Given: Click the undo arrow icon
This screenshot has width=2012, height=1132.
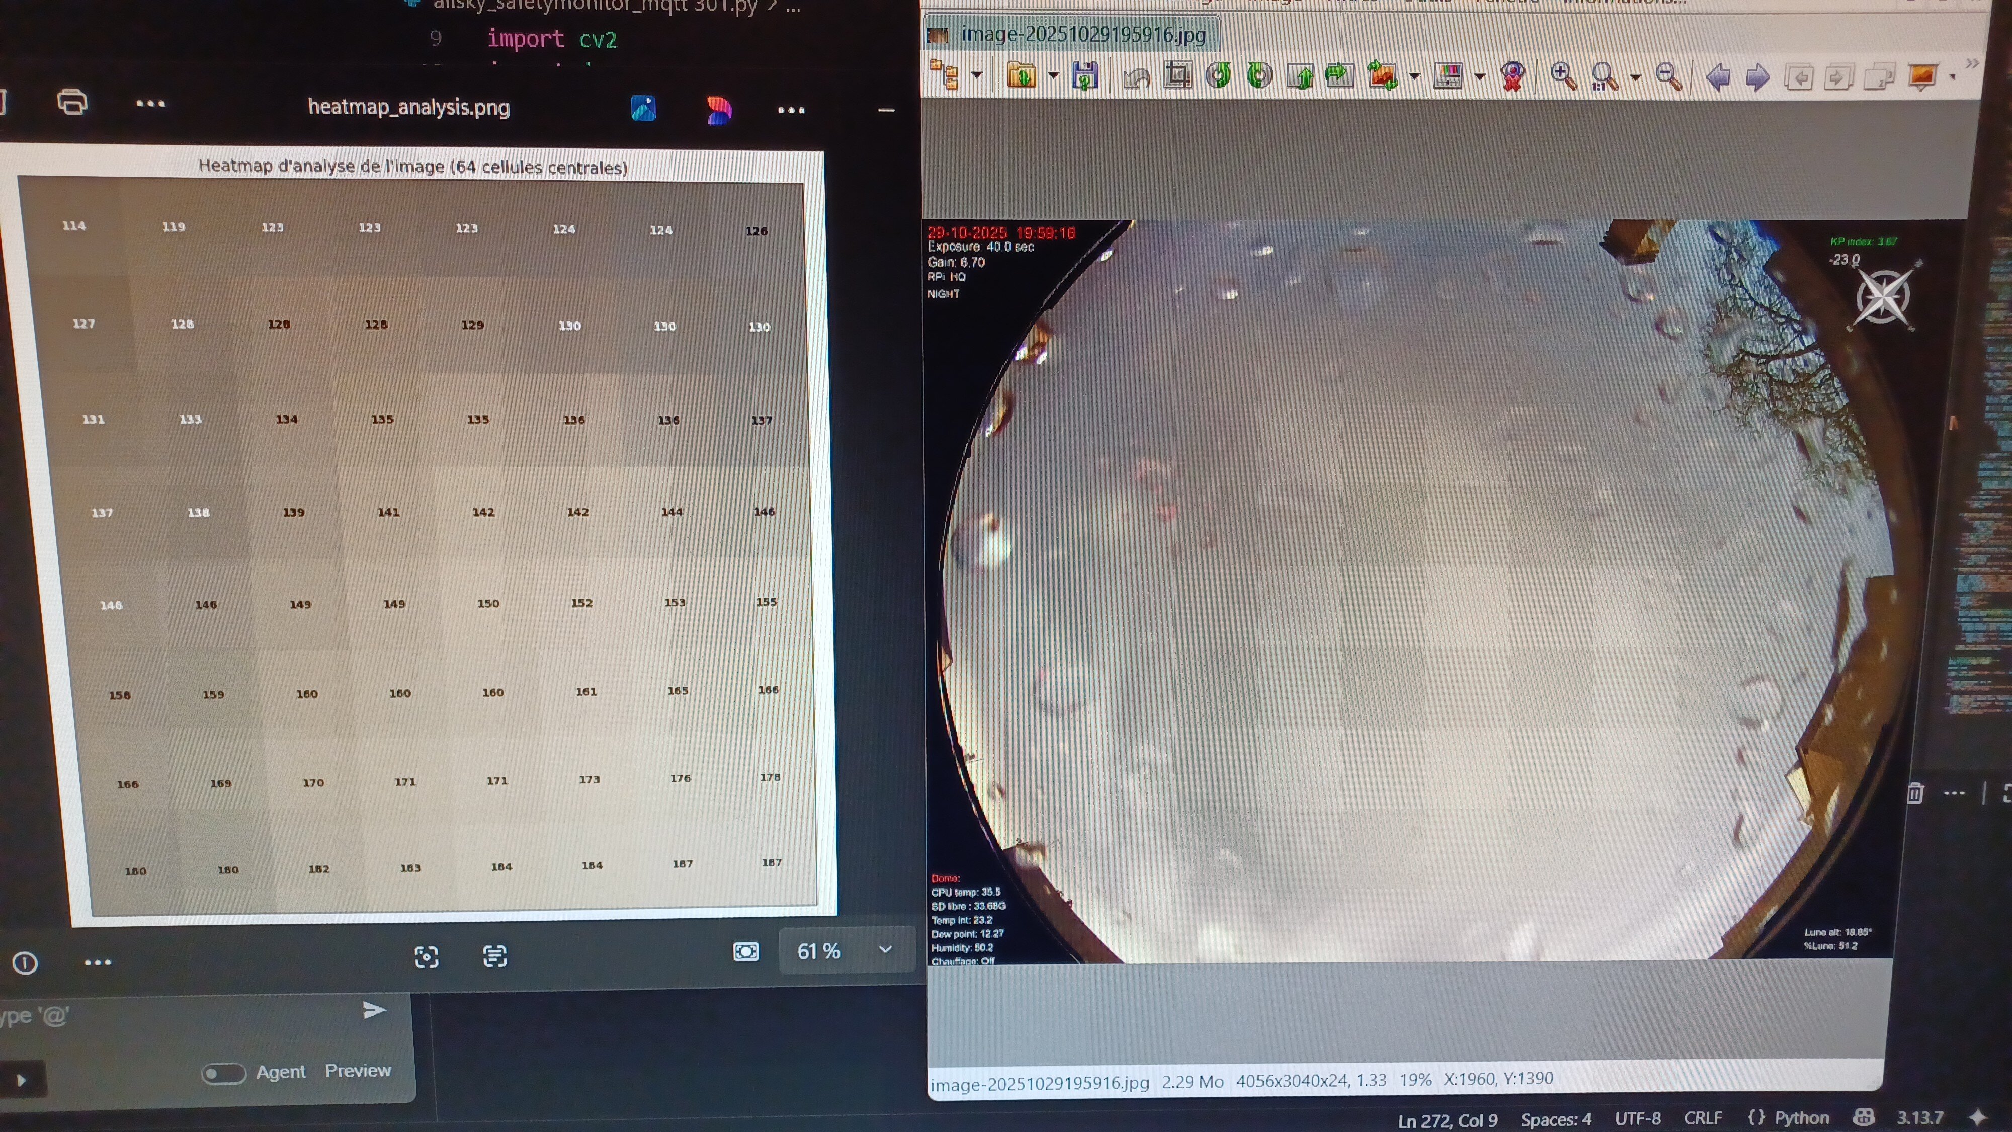Looking at the screenshot, I should [x=1136, y=77].
